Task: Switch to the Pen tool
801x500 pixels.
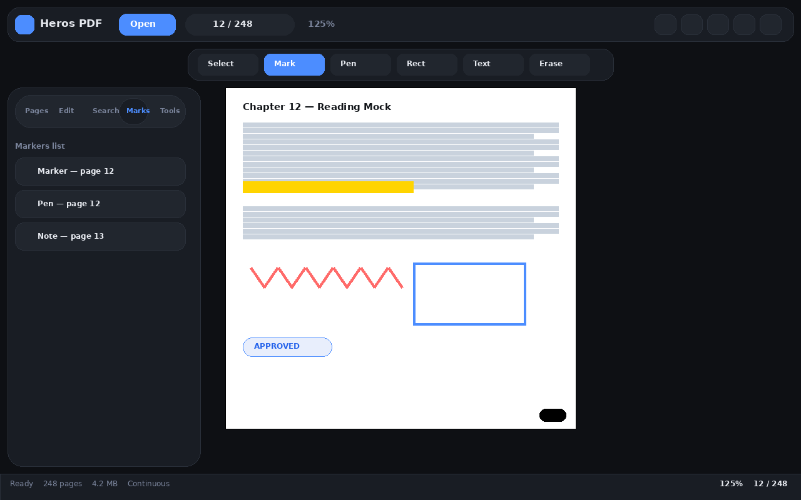Action: 360,64
